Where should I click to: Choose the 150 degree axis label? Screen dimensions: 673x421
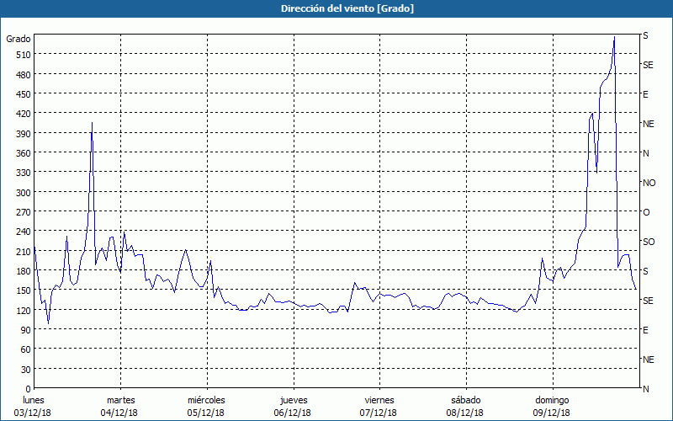(x=23, y=290)
